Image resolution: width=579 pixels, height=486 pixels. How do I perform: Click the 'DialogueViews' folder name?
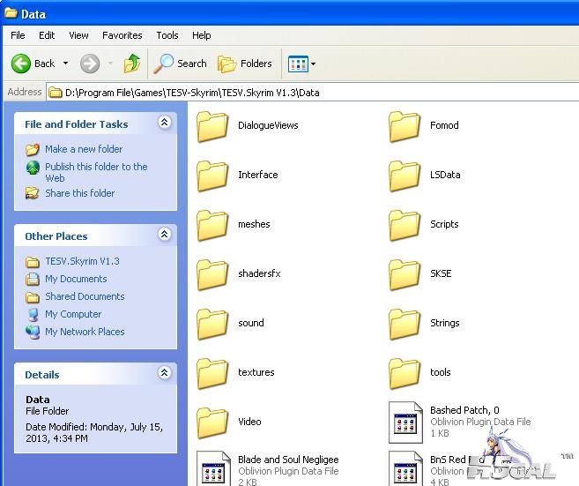click(268, 125)
